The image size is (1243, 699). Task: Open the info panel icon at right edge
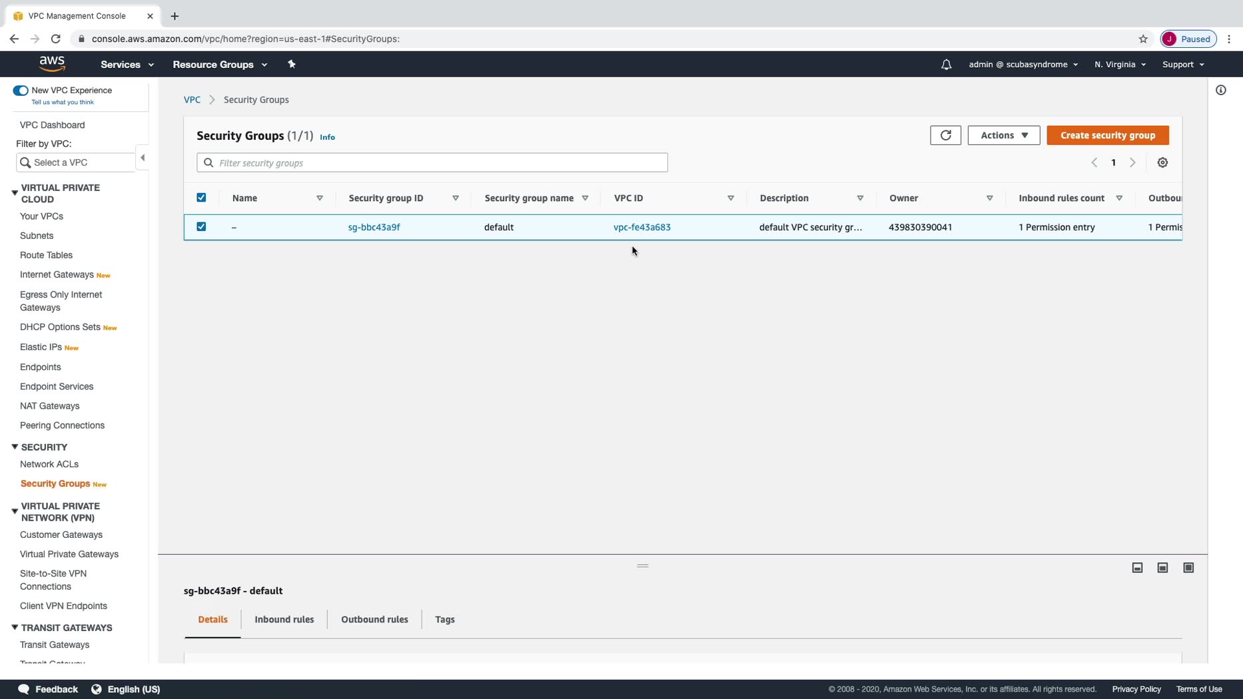tap(1220, 90)
